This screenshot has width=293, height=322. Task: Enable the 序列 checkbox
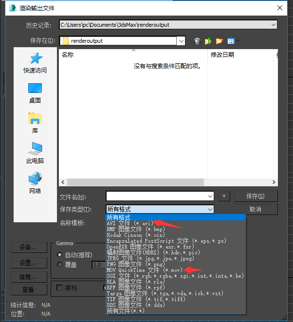59,287
